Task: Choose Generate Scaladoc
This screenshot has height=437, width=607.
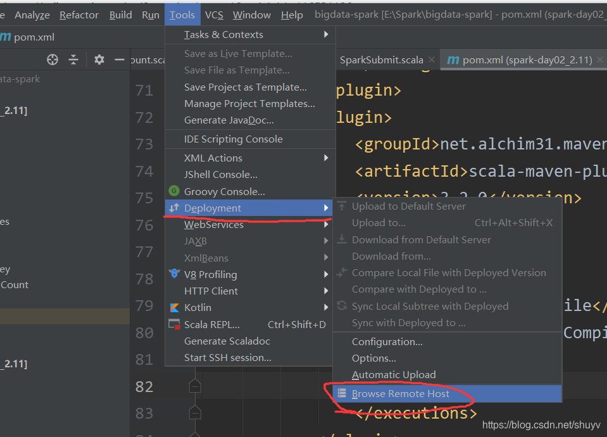Action: coord(249,341)
